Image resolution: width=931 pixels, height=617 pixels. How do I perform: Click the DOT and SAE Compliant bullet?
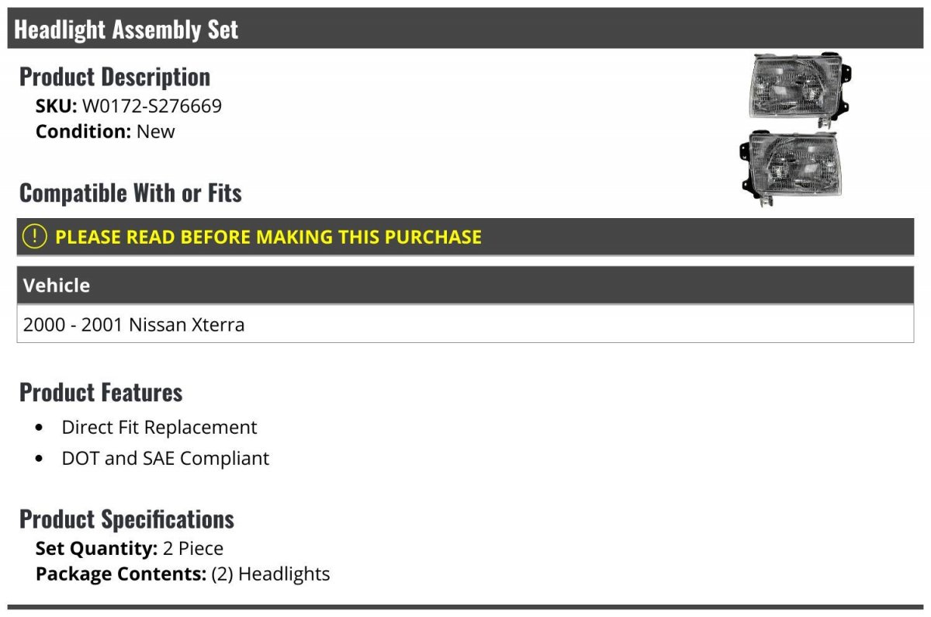click(165, 458)
